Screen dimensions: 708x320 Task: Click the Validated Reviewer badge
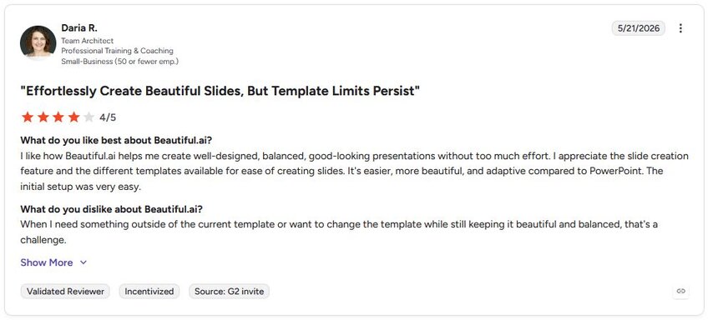[65, 291]
